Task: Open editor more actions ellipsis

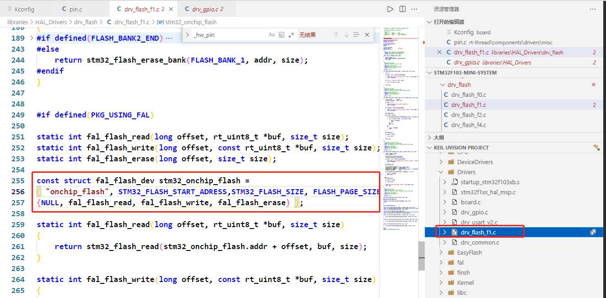Action: pyautogui.click(x=414, y=9)
